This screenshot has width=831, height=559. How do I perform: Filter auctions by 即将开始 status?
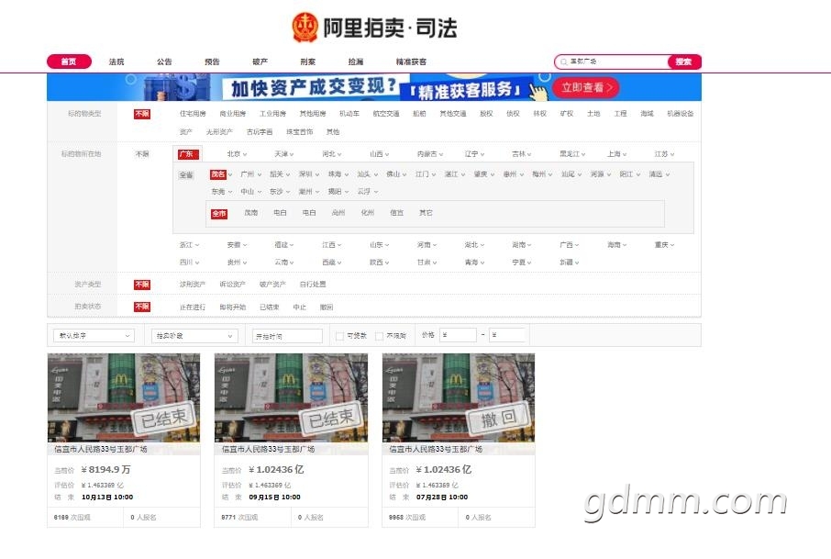(x=233, y=307)
